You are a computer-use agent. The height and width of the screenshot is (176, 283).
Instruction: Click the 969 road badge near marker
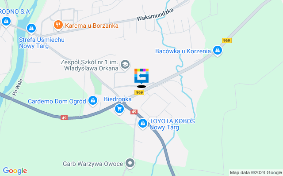(139, 92)
